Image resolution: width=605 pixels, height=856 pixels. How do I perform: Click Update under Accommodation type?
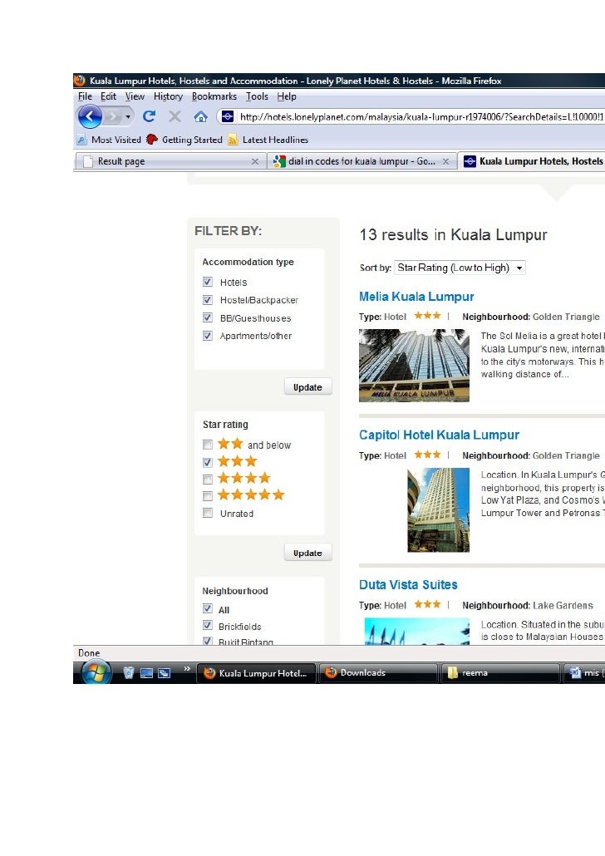click(307, 387)
